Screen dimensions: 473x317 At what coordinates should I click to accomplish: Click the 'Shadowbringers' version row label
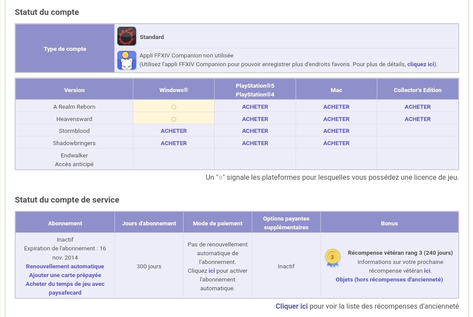click(x=74, y=143)
